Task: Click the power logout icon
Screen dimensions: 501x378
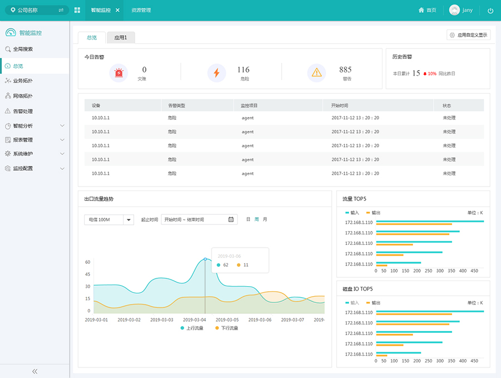Action: (x=490, y=11)
